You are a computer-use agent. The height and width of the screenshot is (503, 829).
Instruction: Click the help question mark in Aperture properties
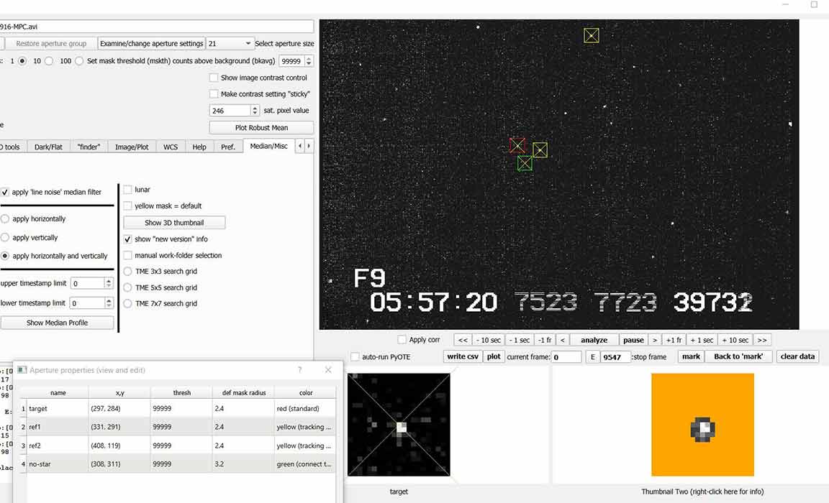pyautogui.click(x=300, y=370)
